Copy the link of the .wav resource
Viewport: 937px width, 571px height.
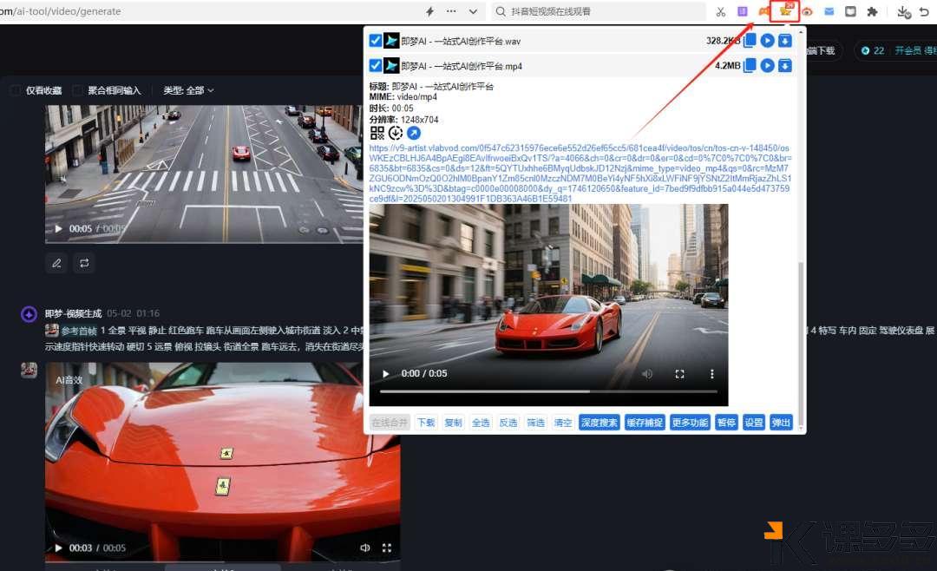[x=750, y=40]
